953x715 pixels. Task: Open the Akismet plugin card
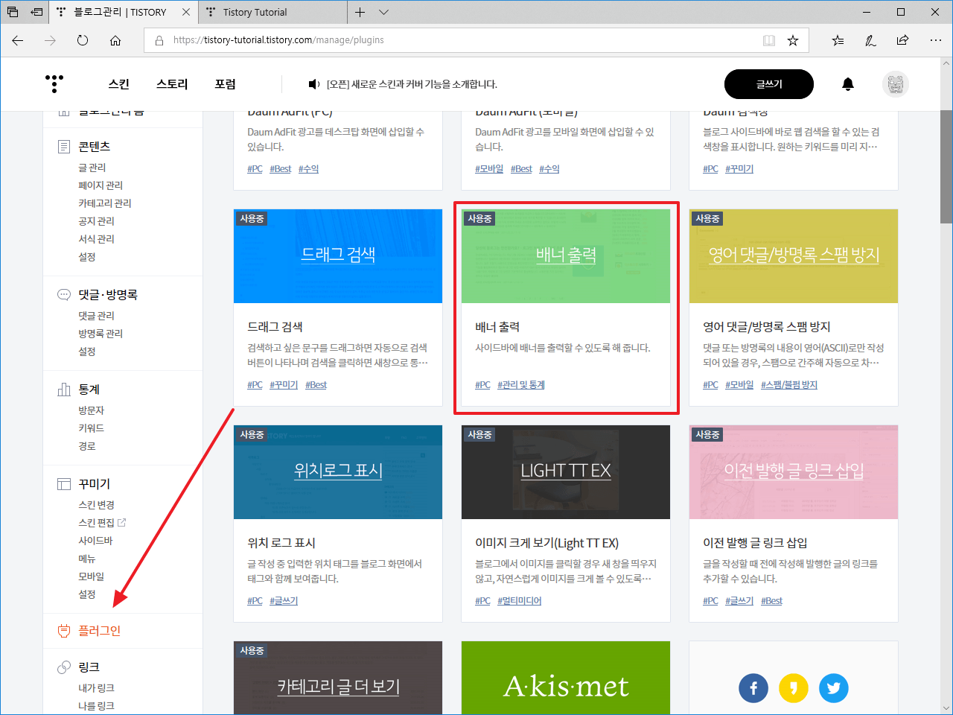click(x=566, y=679)
